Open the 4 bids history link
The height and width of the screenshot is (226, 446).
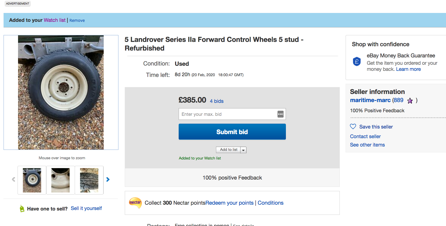217,101
